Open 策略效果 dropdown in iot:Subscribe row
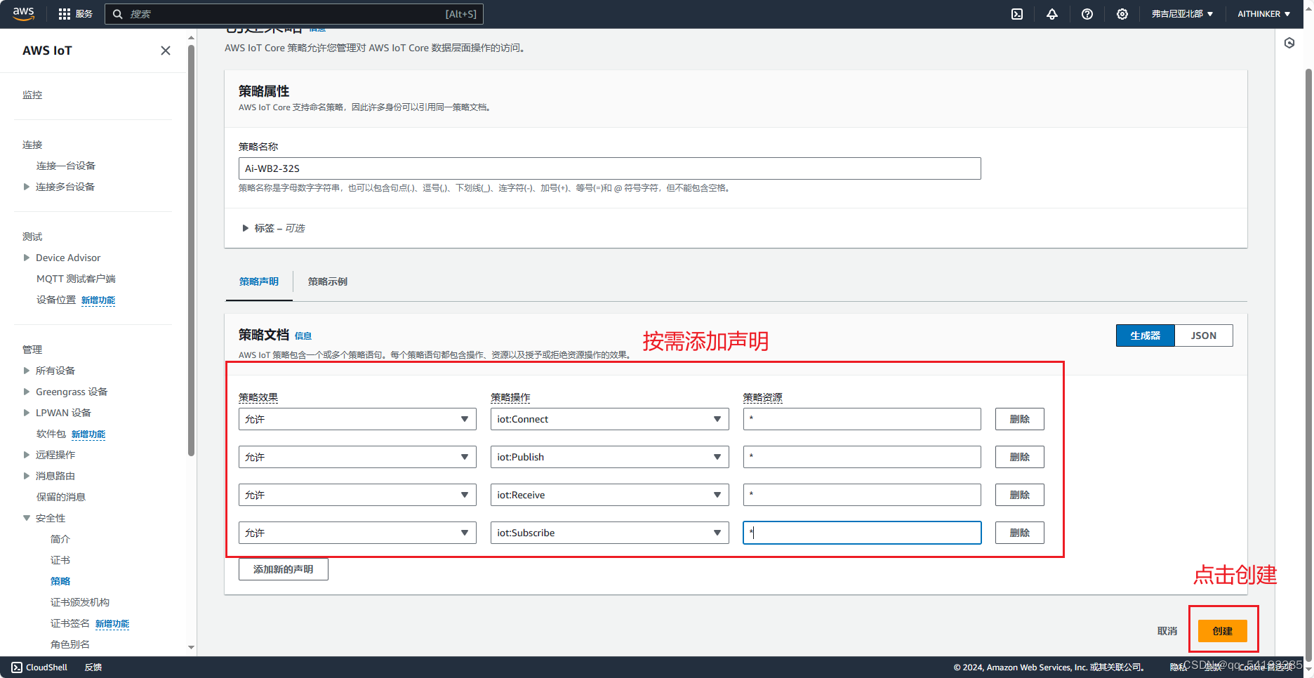 click(357, 533)
